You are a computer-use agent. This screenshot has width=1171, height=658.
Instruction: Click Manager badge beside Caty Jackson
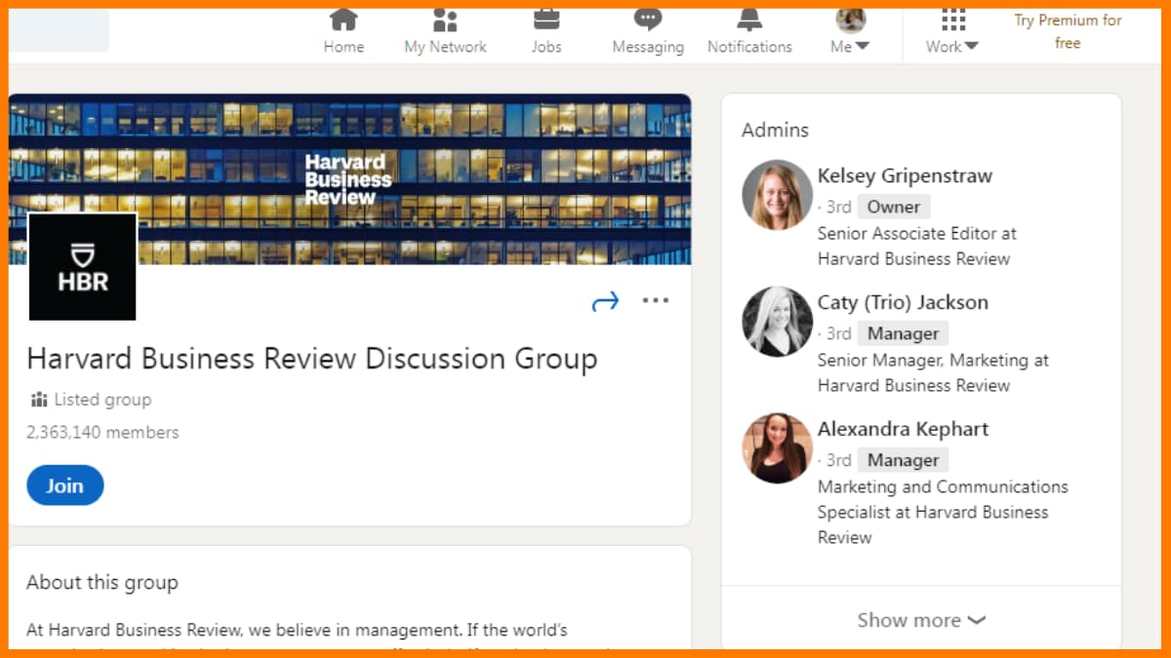pyautogui.click(x=903, y=333)
